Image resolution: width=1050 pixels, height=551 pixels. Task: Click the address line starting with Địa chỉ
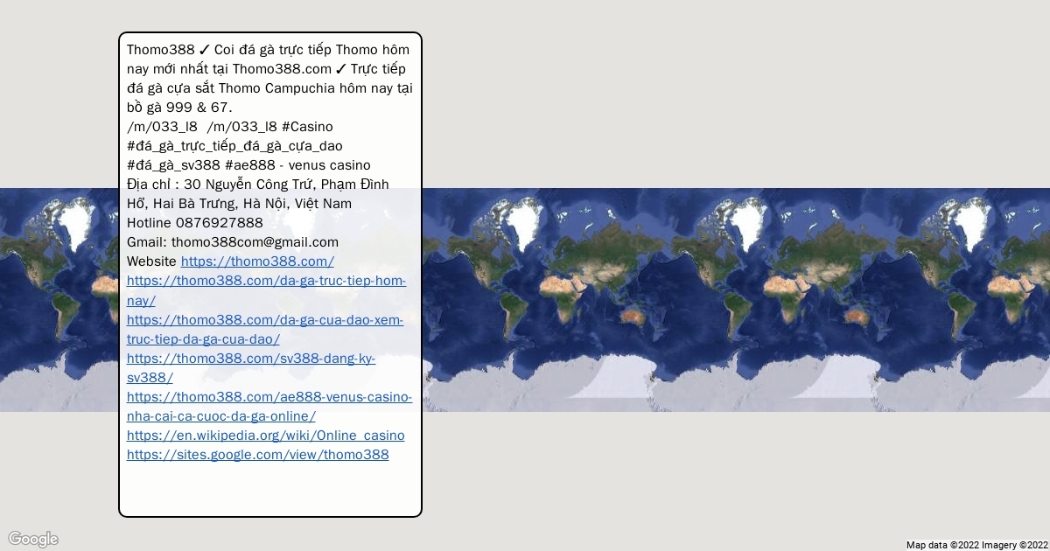coord(258,193)
